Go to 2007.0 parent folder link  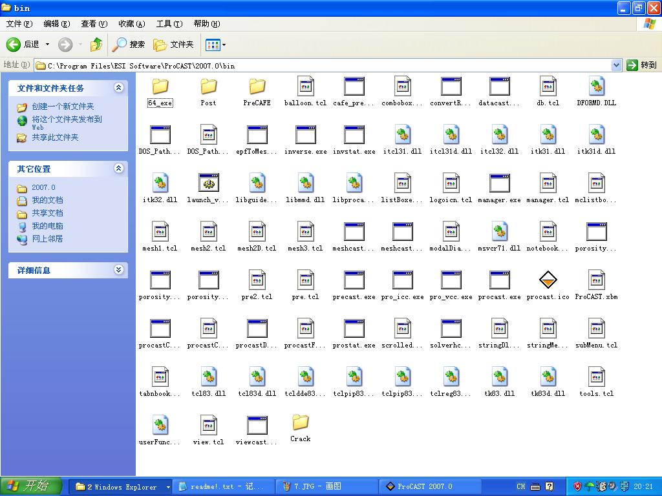click(x=43, y=187)
